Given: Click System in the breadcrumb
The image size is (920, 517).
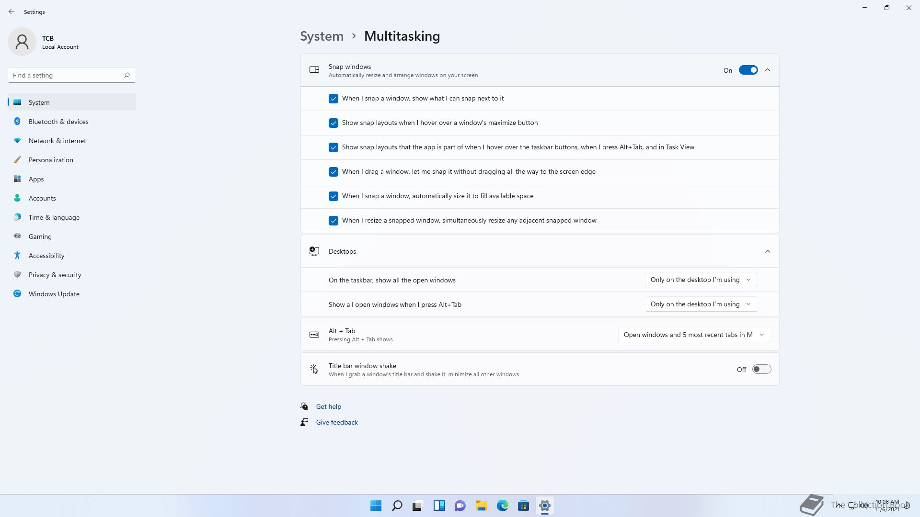Looking at the screenshot, I should [x=322, y=36].
